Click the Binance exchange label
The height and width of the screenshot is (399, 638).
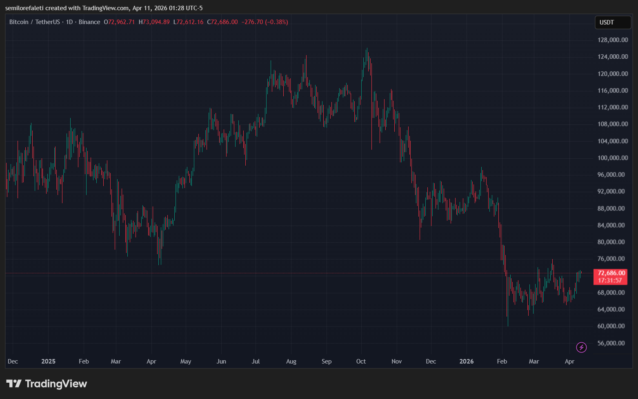[89, 22]
